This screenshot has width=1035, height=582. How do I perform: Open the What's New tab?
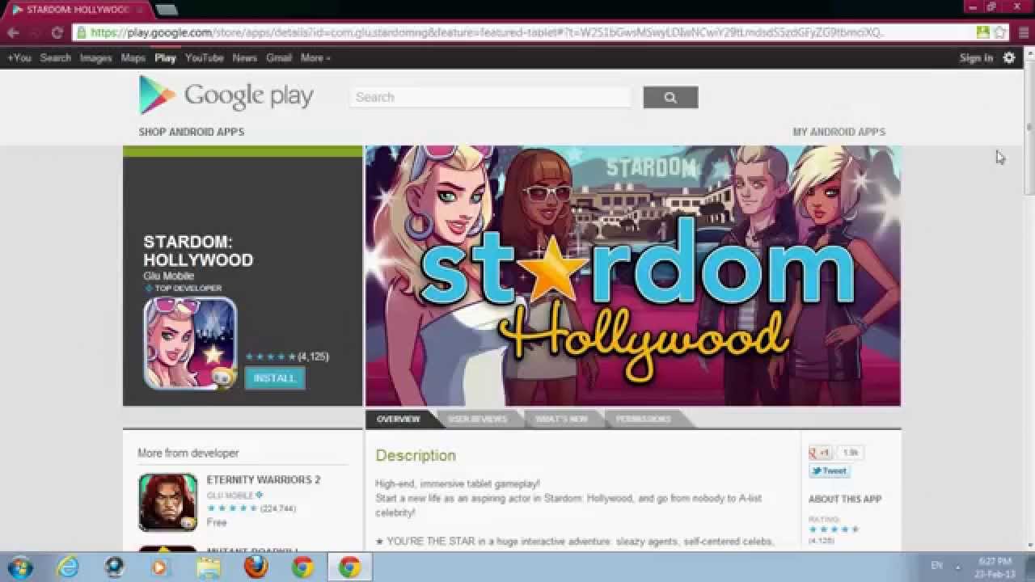pyautogui.click(x=561, y=419)
